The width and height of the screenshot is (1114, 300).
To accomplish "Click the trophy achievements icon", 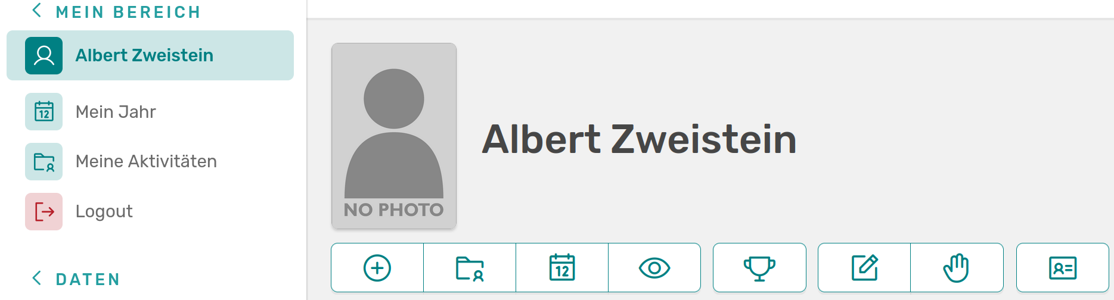I will tap(759, 268).
